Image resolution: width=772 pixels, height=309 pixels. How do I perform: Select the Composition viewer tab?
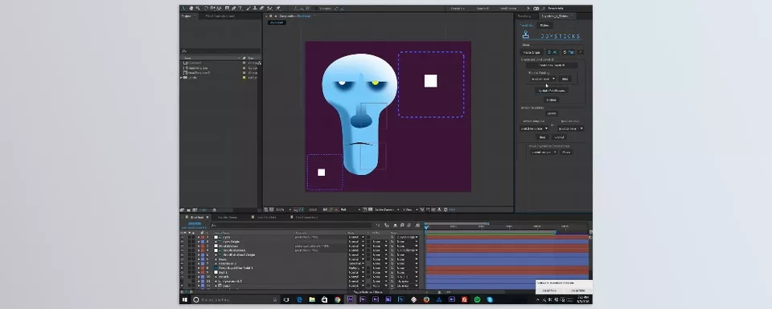[x=294, y=16]
